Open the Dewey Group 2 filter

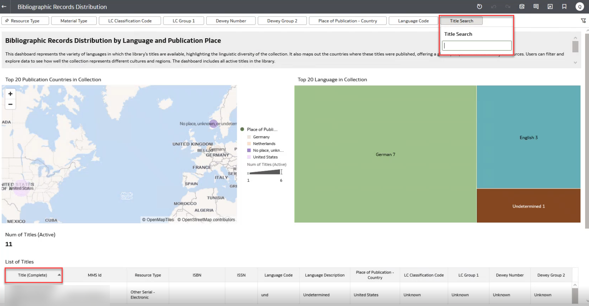[282, 21]
